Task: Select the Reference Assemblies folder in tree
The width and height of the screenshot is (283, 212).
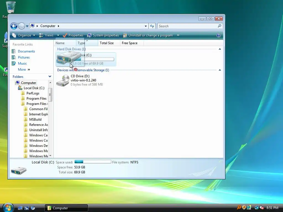Action: click(38, 125)
